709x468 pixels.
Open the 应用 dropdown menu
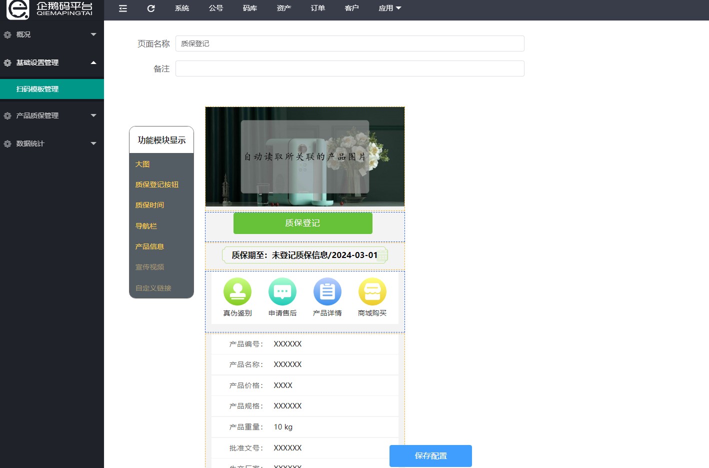point(390,8)
